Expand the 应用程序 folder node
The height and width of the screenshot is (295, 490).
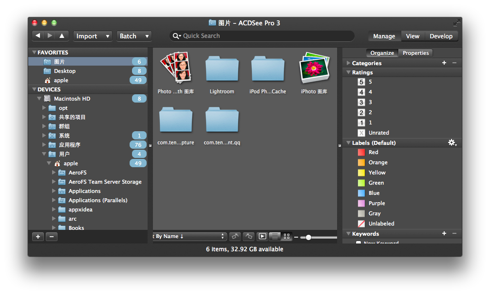[x=44, y=145]
